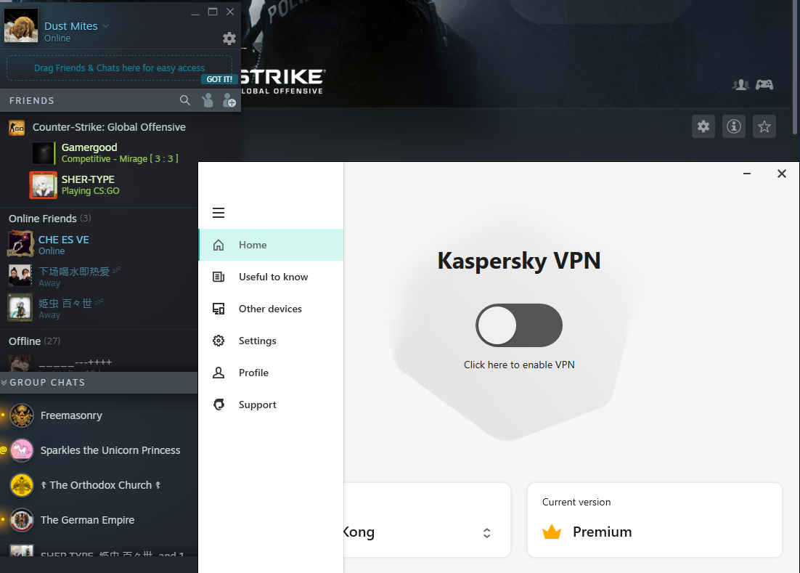Viewport: 800px width, 573px height.
Task: Click Add a Friend icon
Action: [229, 100]
